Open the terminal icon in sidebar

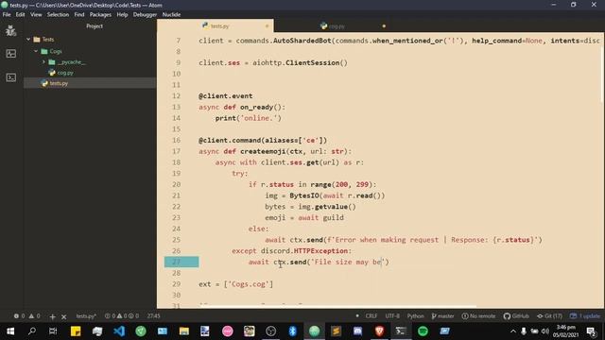click(10, 77)
